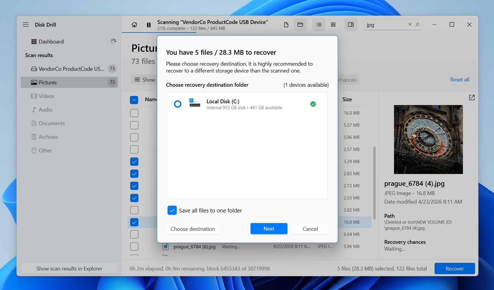Click the 'Scan results' sidebar heading

[39, 55]
